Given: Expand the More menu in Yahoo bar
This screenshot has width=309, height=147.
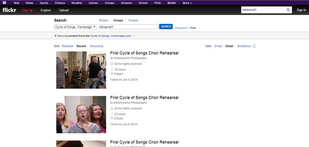Looking at the screenshot, I should [187, 3].
